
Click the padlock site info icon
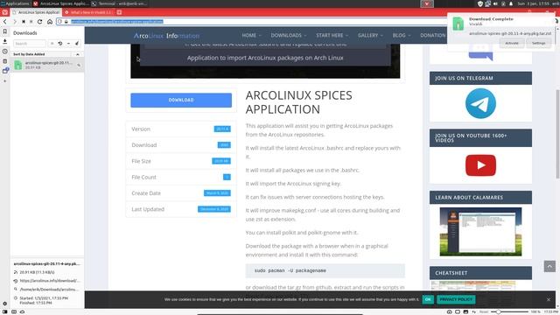[66, 21]
